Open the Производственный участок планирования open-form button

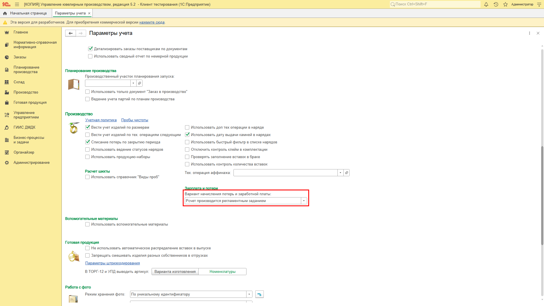tap(139, 83)
